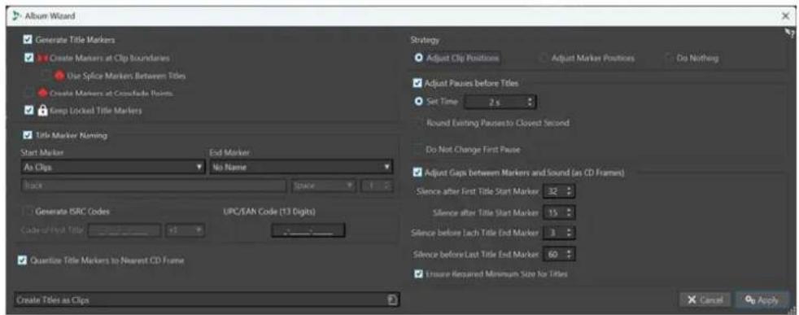
Task: Click the clip boundaries marker icon
Action: (x=42, y=59)
